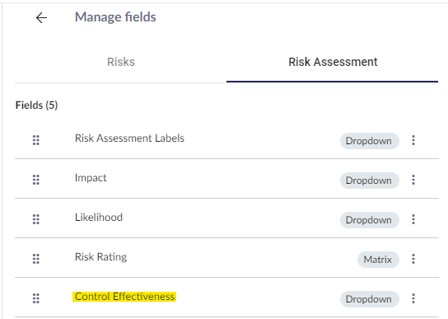Click drag handle beside Risk Rating
The image size is (448, 319).
pyautogui.click(x=36, y=259)
